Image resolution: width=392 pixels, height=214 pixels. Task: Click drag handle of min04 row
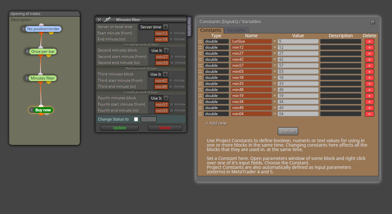pyautogui.click(x=200, y=114)
